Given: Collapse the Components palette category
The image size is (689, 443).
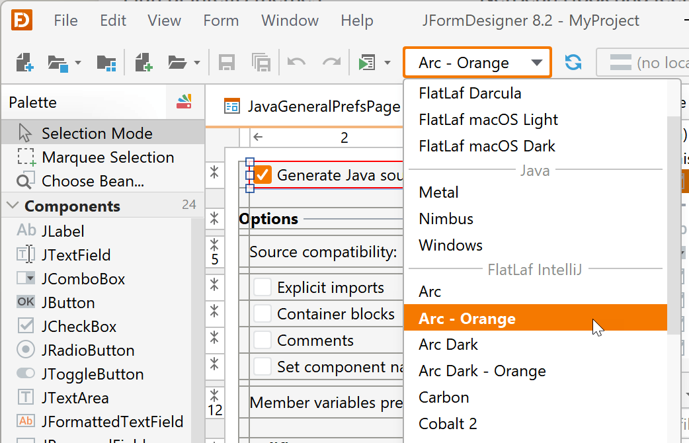Looking at the screenshot, I should 13,205.
